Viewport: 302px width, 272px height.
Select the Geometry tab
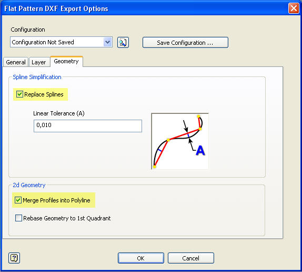[x=66, y=61]
